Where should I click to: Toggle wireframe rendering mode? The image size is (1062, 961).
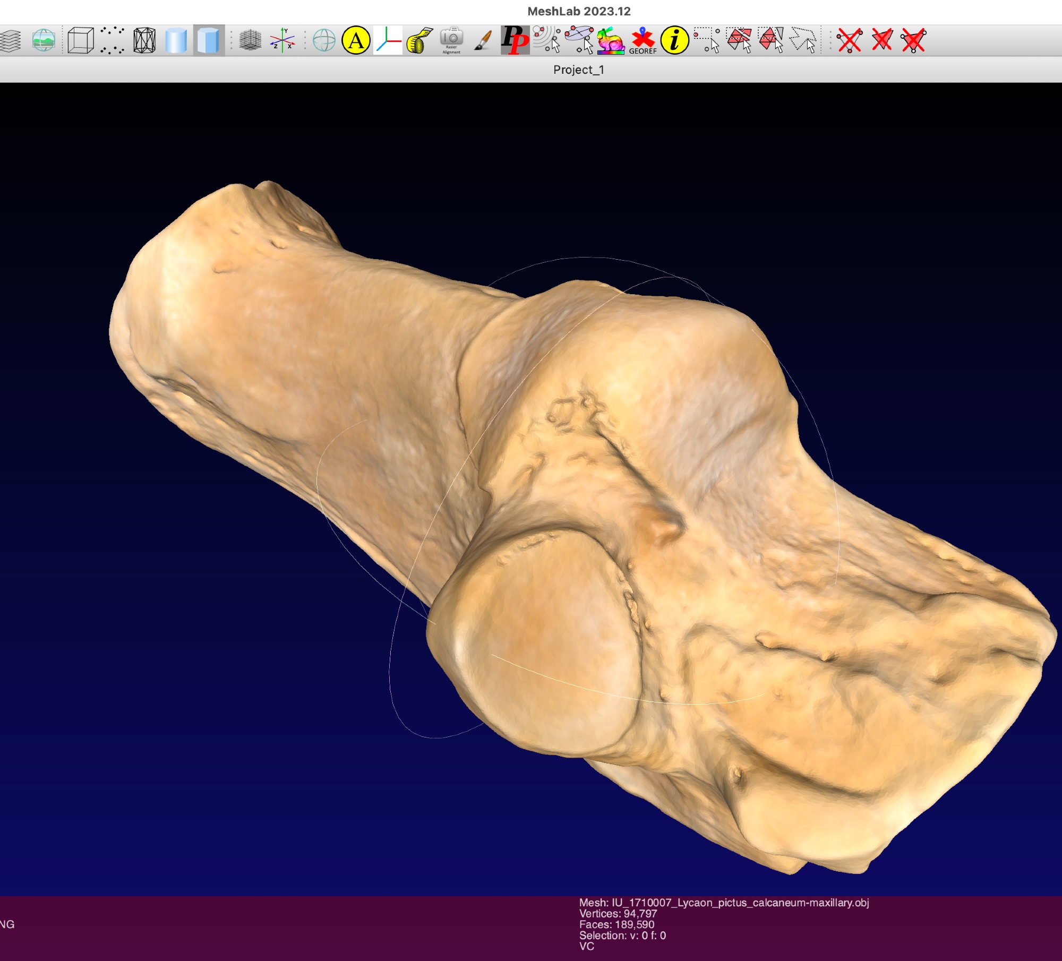(144, 40)
